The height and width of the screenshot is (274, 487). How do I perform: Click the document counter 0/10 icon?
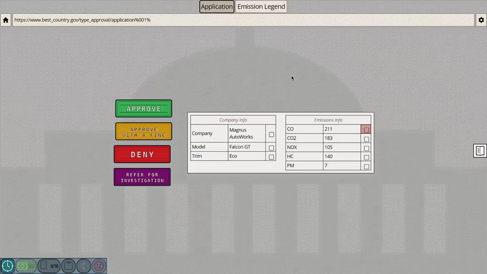click(x=49, y=266)
